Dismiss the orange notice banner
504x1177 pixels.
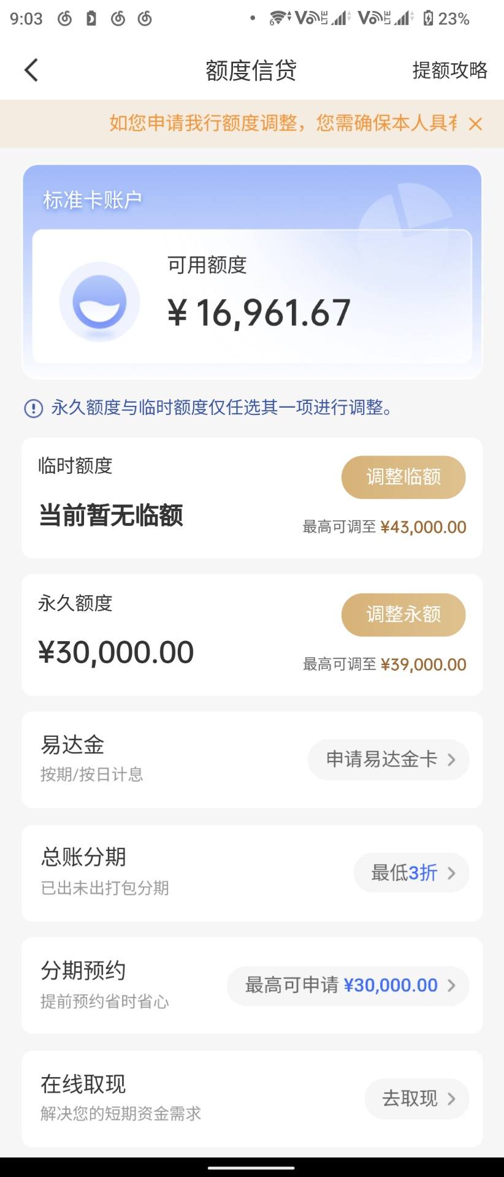(475, 124)
